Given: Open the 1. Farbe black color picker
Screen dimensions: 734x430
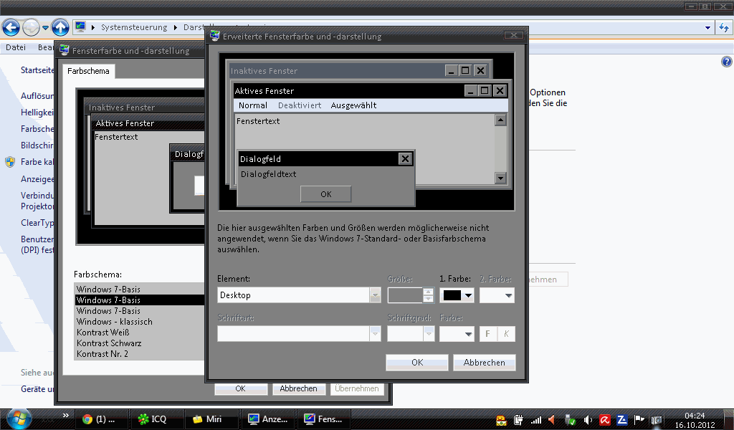Looking at the screenshot, I should (458, 295).
